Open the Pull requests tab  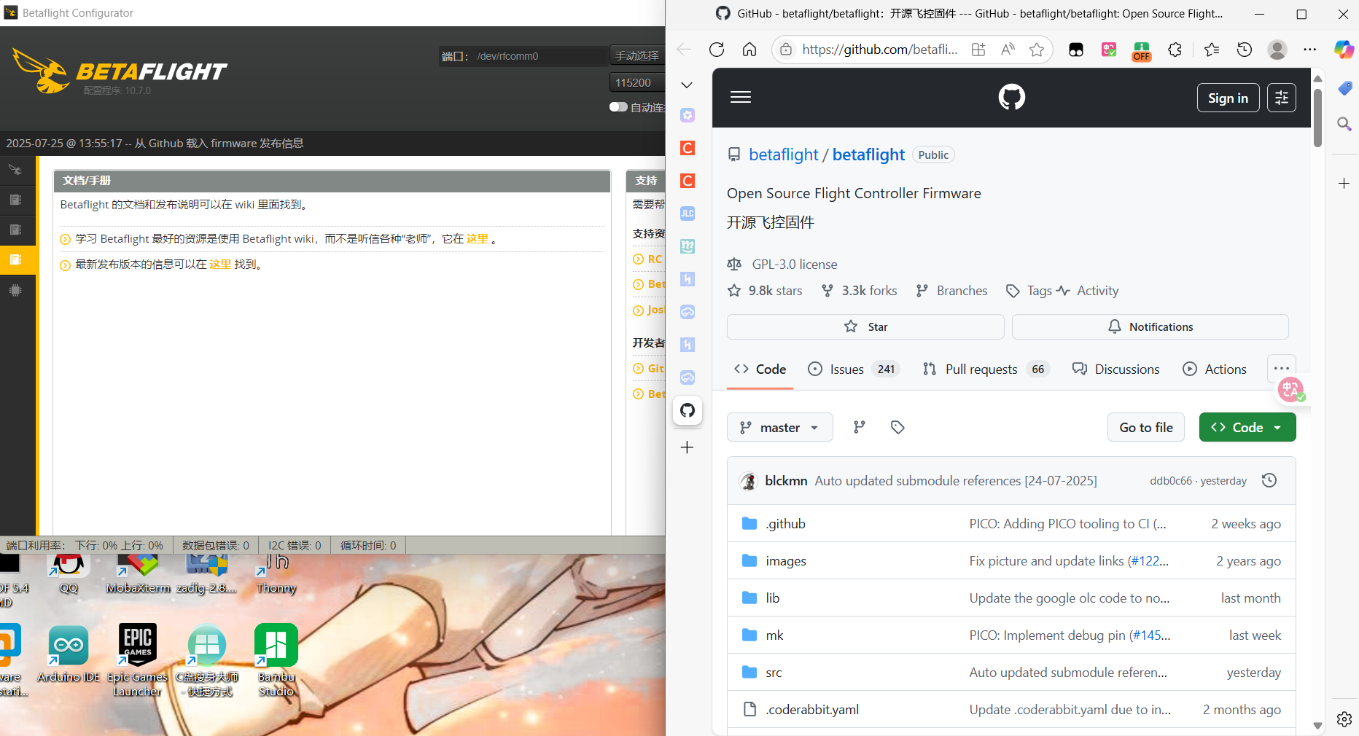[x=986, y=369]
